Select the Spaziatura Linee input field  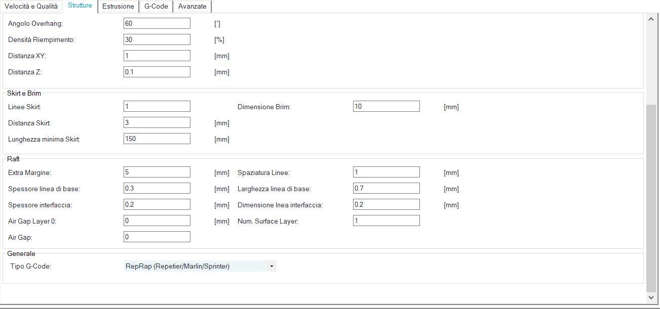[386, 172]
